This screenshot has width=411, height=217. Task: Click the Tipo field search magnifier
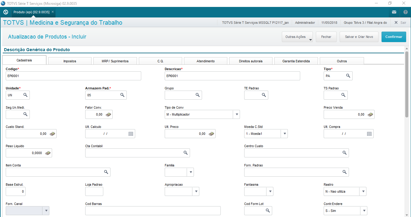pos(348,76)
